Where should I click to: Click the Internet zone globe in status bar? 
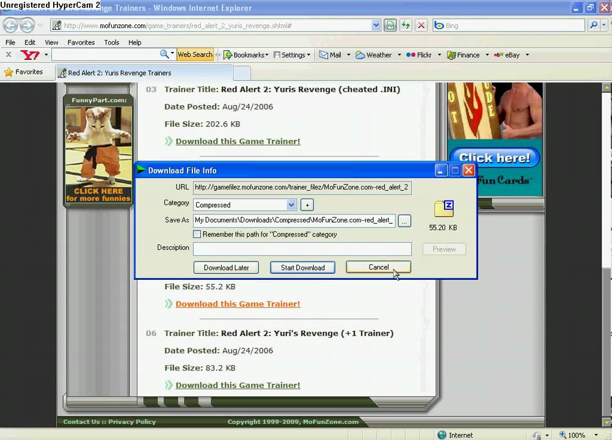tap(442, 435)
